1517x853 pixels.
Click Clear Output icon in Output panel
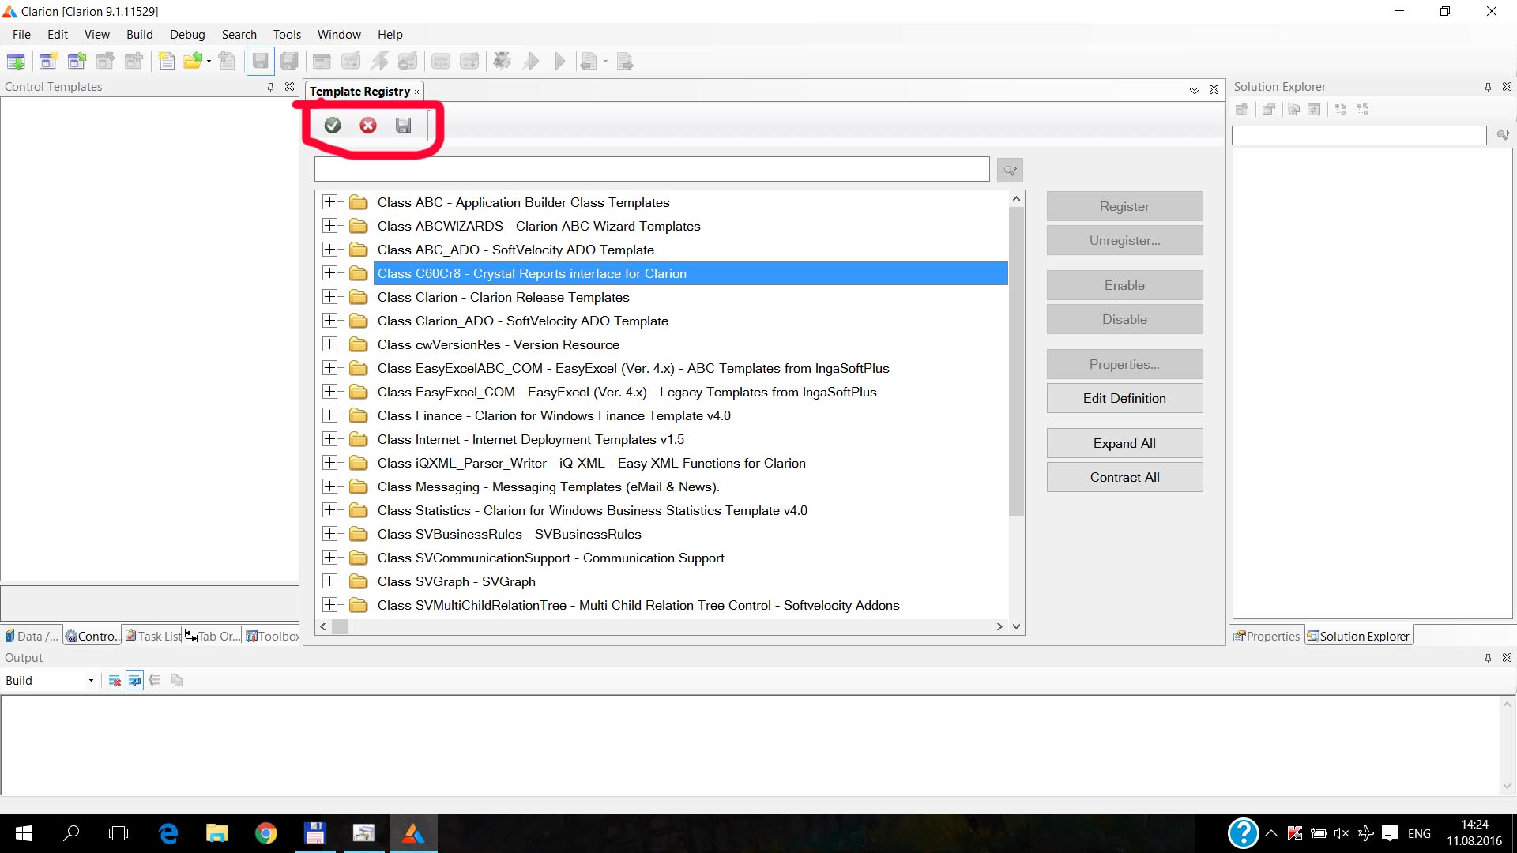(x=115, y=681)
